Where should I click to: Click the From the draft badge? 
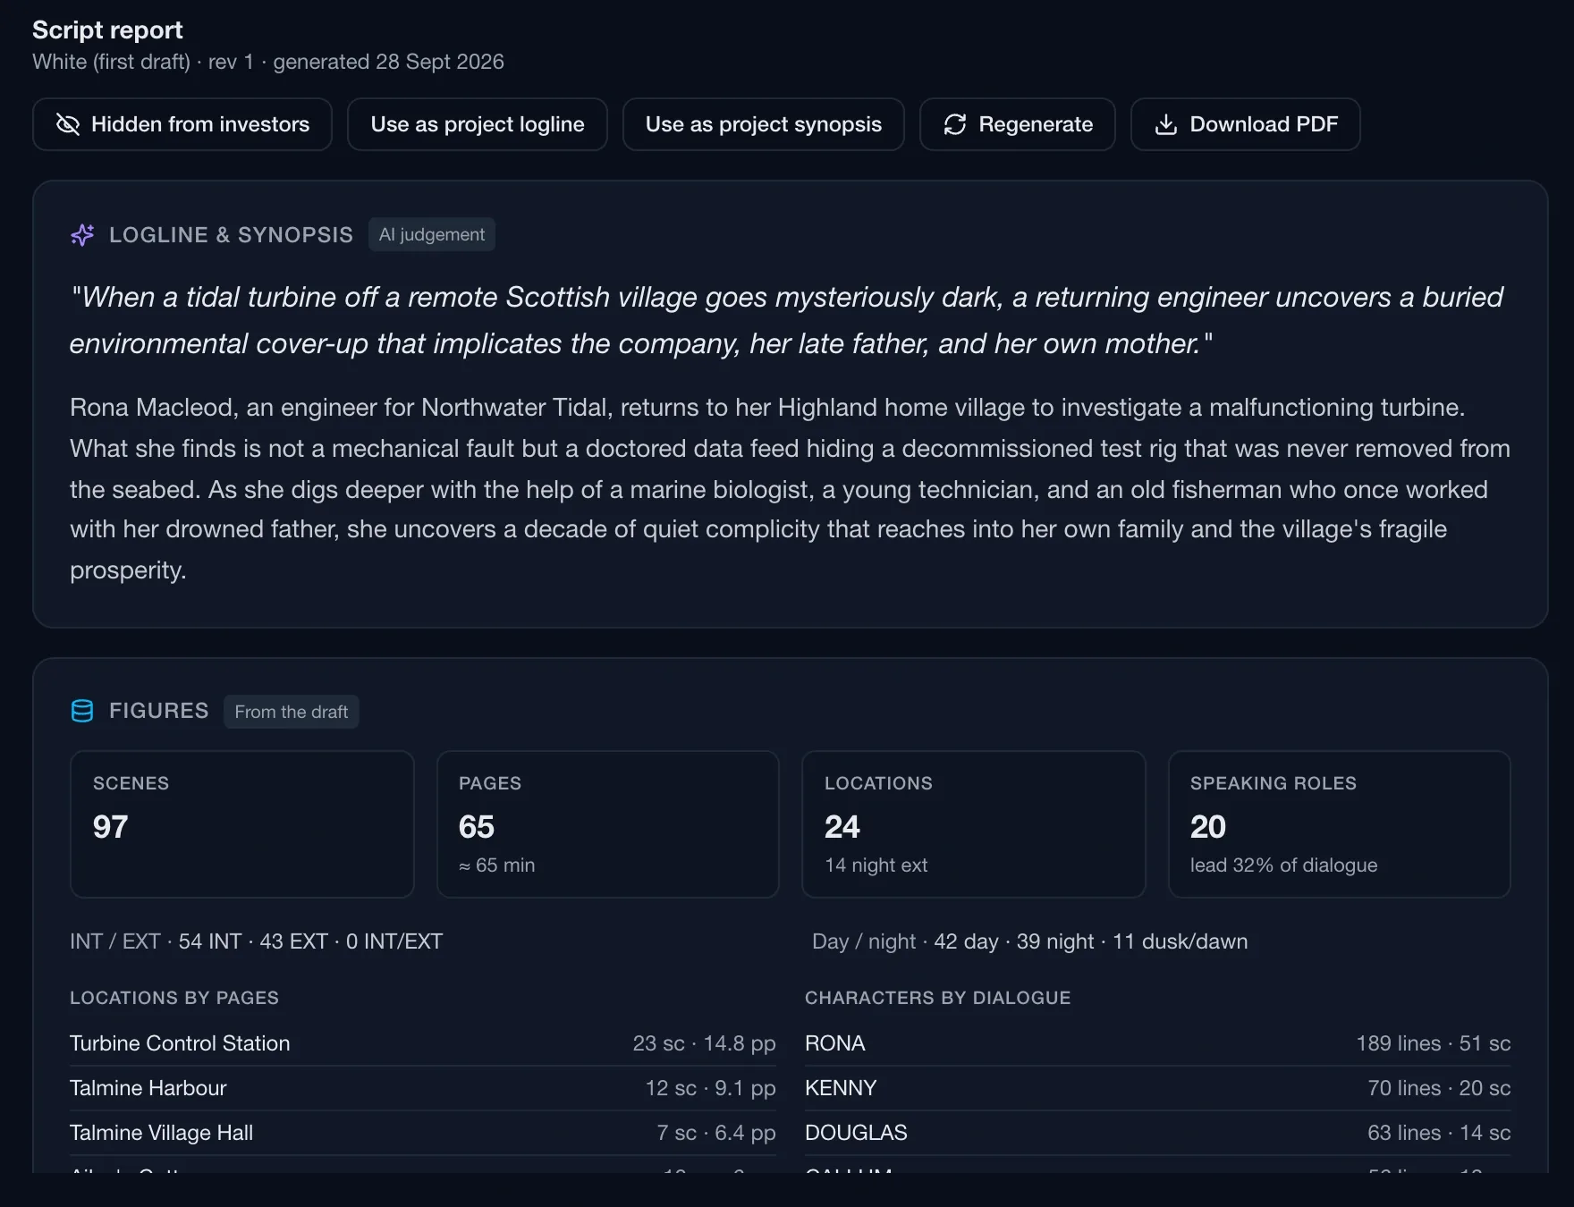pos(292,712)
